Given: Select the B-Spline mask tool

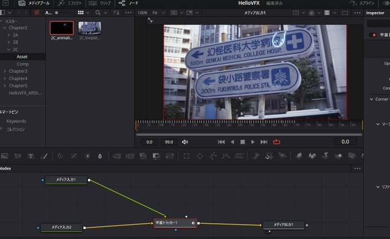Looking at the screenshot, I should point(226,156).
